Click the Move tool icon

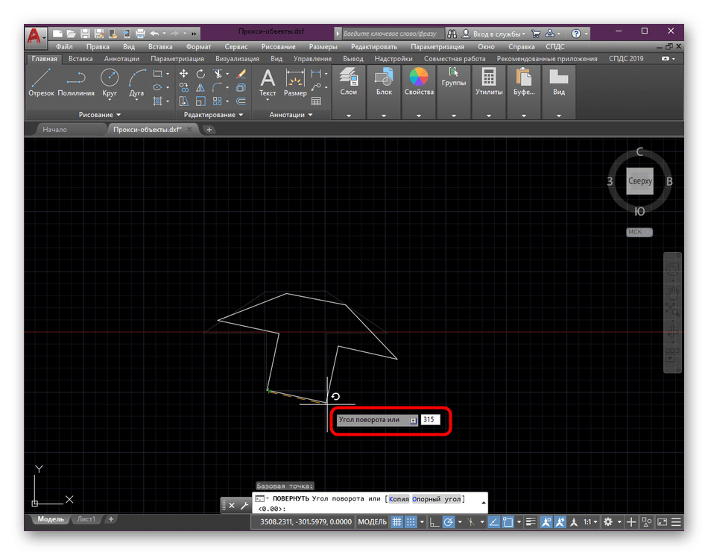(x=184, y=74)
